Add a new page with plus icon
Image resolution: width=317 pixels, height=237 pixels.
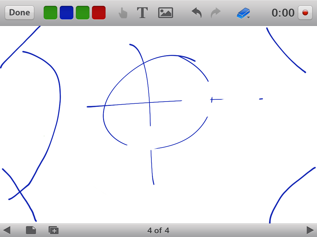coord(54,230)
